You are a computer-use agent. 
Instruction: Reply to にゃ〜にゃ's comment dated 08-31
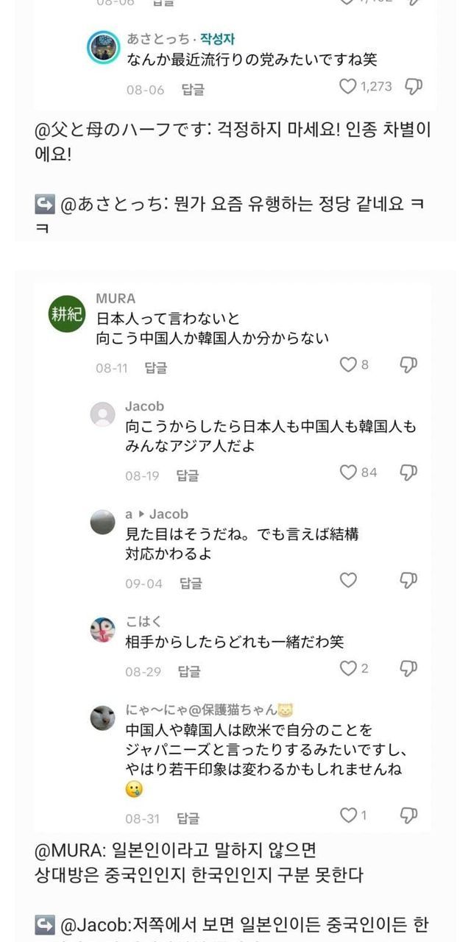tap(188, 818)
